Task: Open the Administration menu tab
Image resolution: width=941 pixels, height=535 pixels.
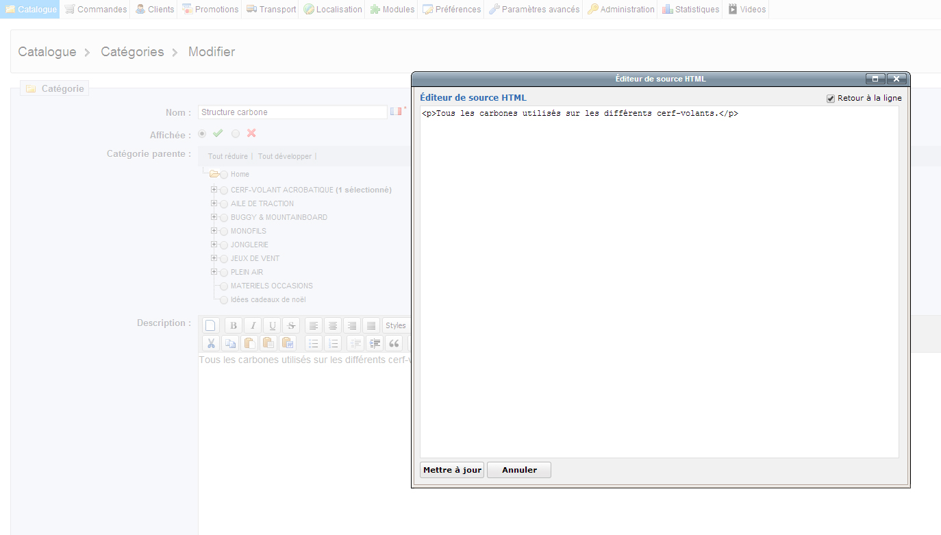Action: (x=620, y=10)
